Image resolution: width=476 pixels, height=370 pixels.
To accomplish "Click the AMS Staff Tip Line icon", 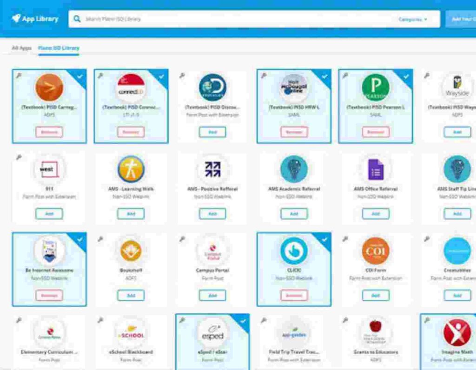I will point(457,169).
